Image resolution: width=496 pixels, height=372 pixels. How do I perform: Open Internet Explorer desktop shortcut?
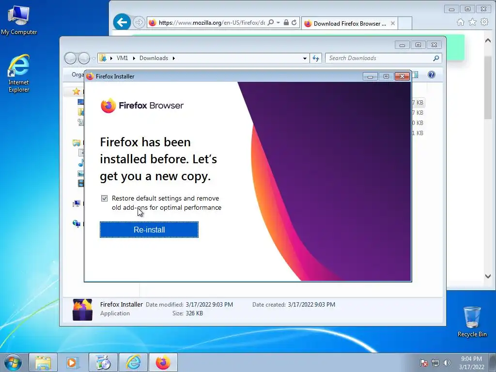[19, 74]
